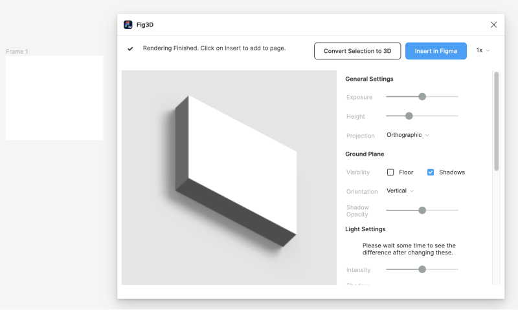Open the 1x scale dropdown
Screen dimensions: 518x310
click(x=483, y=50)
